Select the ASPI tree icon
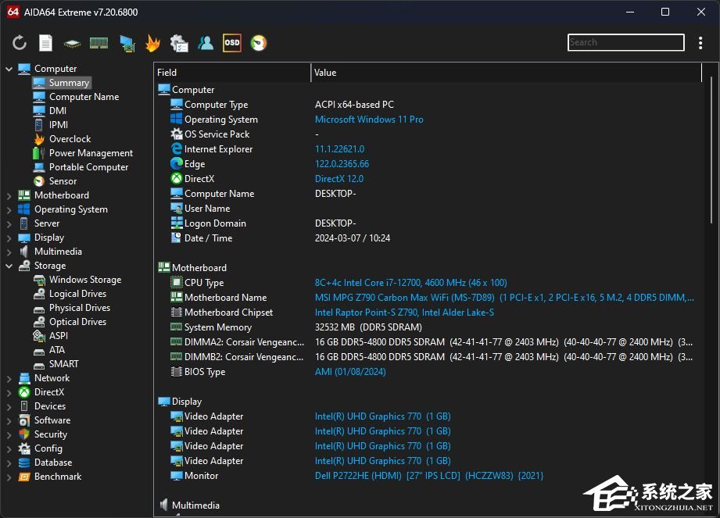This screenshot has width=720, height=518. click(39, 336)
